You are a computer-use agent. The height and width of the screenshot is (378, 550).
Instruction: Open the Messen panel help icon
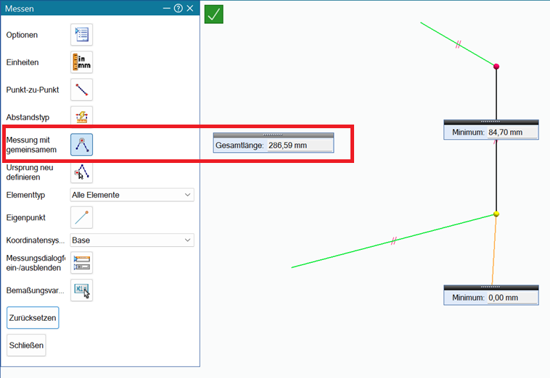click(x=178, y=9)
